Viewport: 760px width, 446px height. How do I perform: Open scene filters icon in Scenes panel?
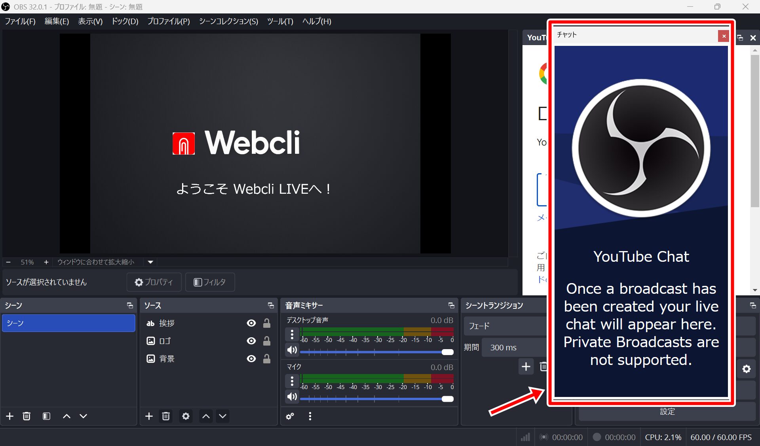pos(46,416)
